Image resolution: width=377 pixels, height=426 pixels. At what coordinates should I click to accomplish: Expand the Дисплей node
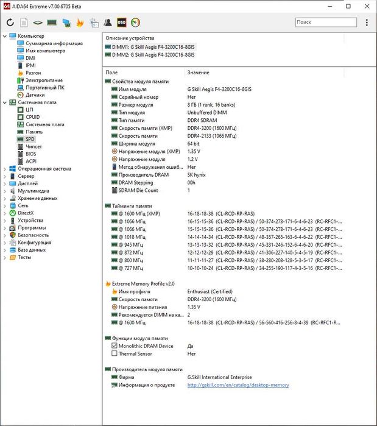[5, 183]
